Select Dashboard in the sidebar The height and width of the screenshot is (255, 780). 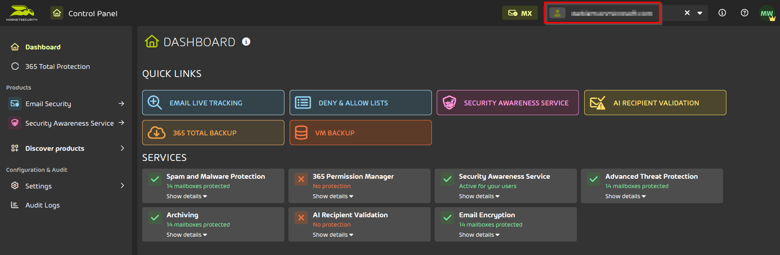point(43,47)
